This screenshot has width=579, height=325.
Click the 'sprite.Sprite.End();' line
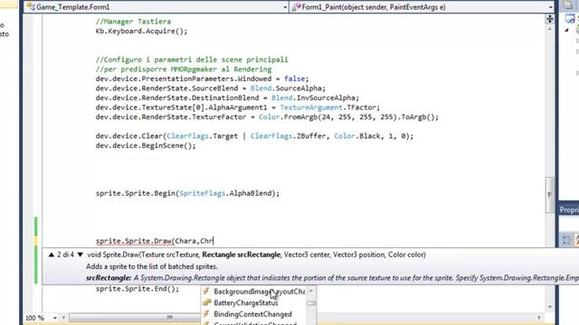point(138,289)
